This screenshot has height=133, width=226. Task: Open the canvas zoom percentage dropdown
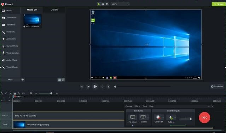tap(120, 4)
